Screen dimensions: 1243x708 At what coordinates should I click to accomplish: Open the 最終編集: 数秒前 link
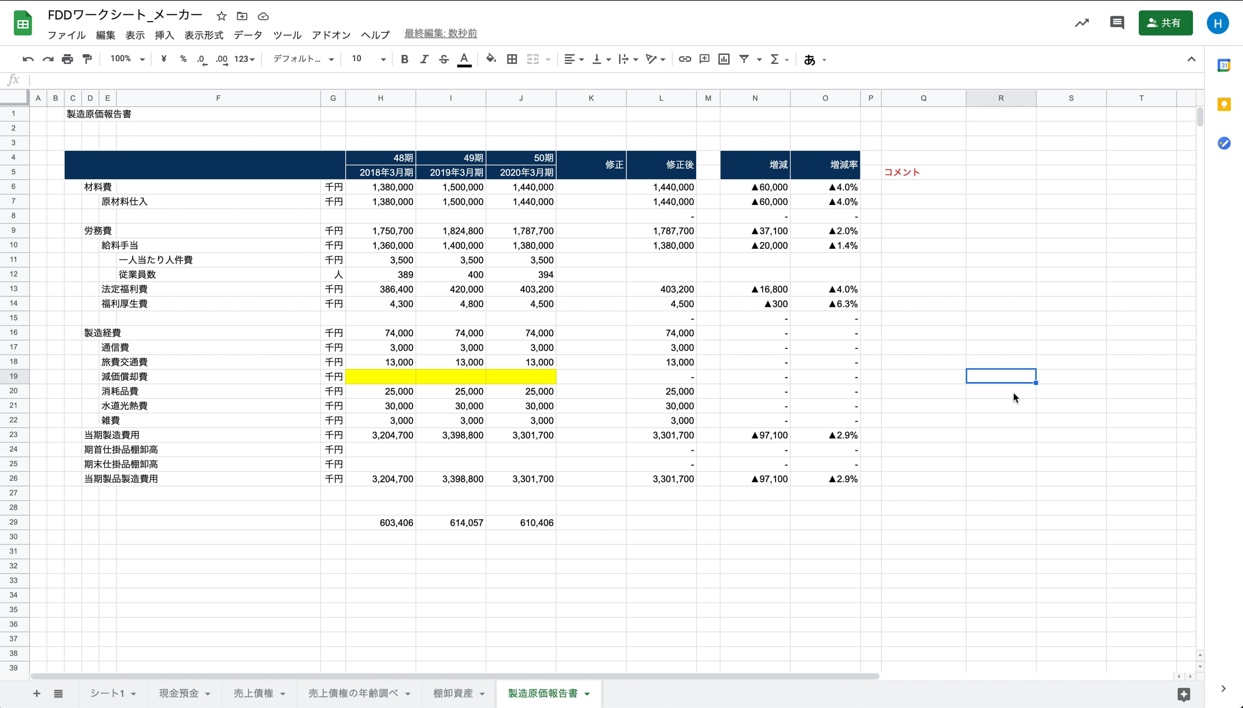tap(441, 33)
